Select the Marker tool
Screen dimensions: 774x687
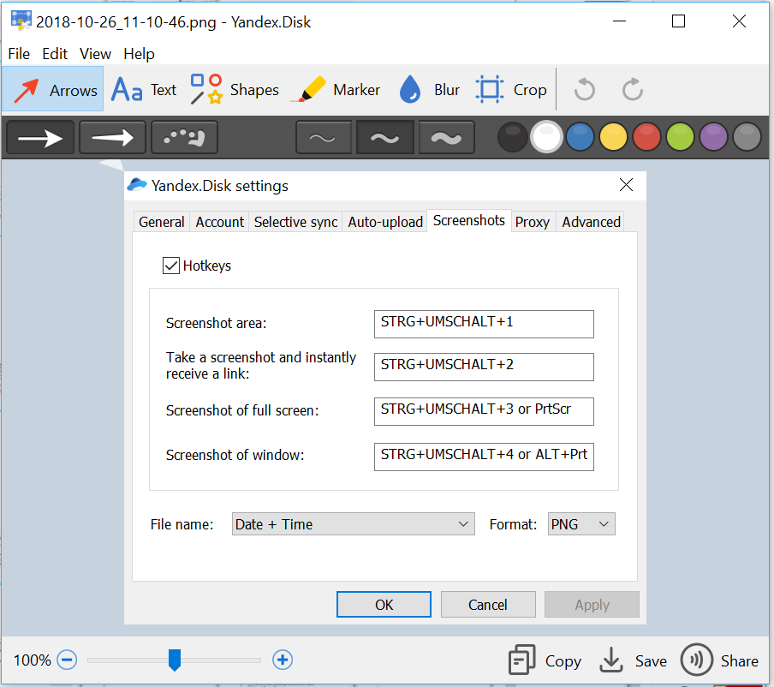click(x=336, y=89)
